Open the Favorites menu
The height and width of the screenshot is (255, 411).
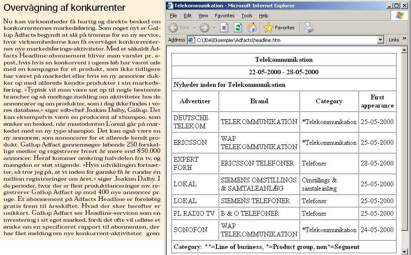coord(225,16)
